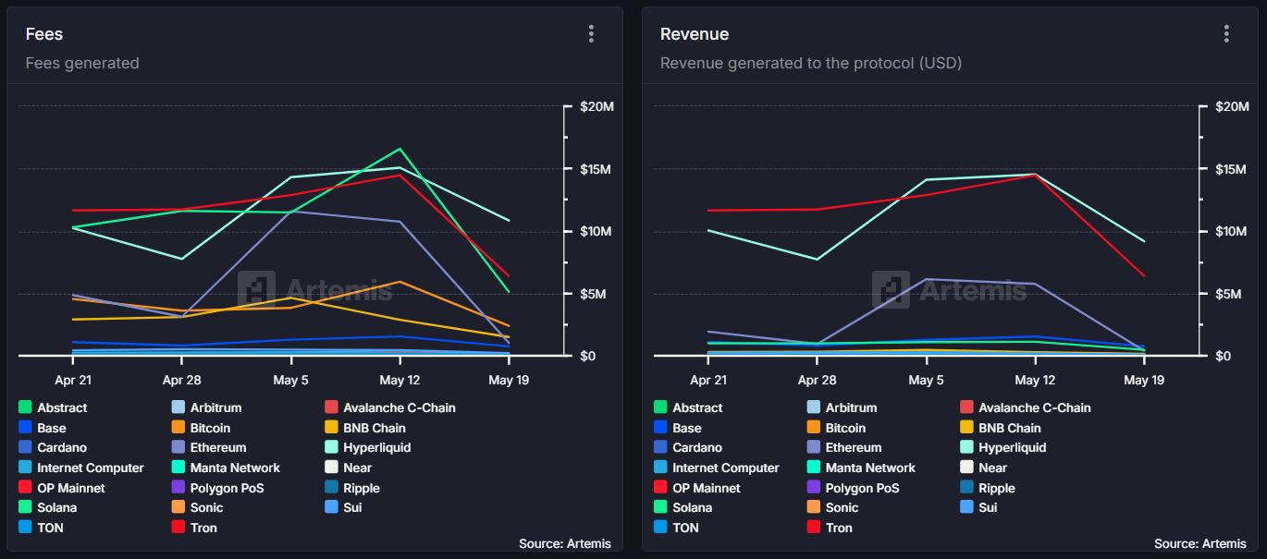This screenshot has height=559, width=1267.
Task: Toggle Internet Computer in Fees legend
Action: pyautogui.click(x=81, y=468)
